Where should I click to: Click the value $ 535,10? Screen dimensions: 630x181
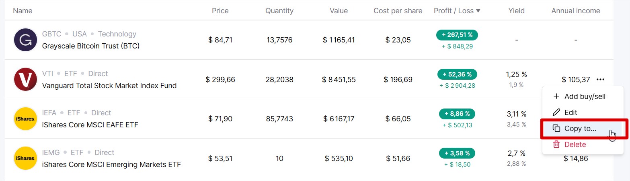click(x=339, y=159)
